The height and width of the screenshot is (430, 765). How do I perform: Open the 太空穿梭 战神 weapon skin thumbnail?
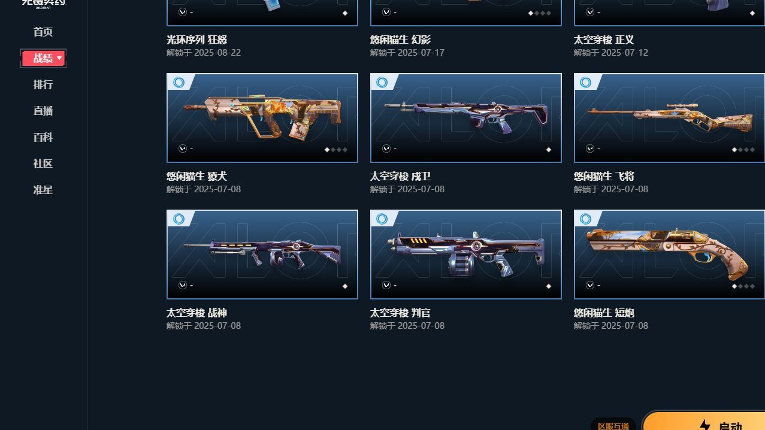pos(262,255)
